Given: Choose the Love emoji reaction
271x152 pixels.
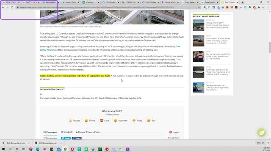Looking at the screenshot, I should 105,121.
